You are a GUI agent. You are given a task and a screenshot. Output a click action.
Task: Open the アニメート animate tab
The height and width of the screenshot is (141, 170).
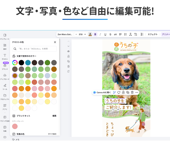[x=166, y=34]
